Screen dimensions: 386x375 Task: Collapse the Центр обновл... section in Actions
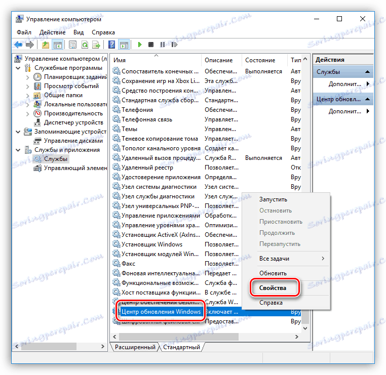pos(367,99)
